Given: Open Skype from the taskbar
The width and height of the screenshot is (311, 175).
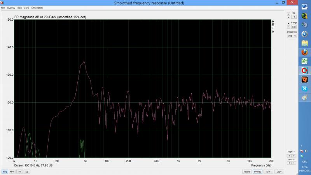Looking at the screenshot, I should click(305, 89).
